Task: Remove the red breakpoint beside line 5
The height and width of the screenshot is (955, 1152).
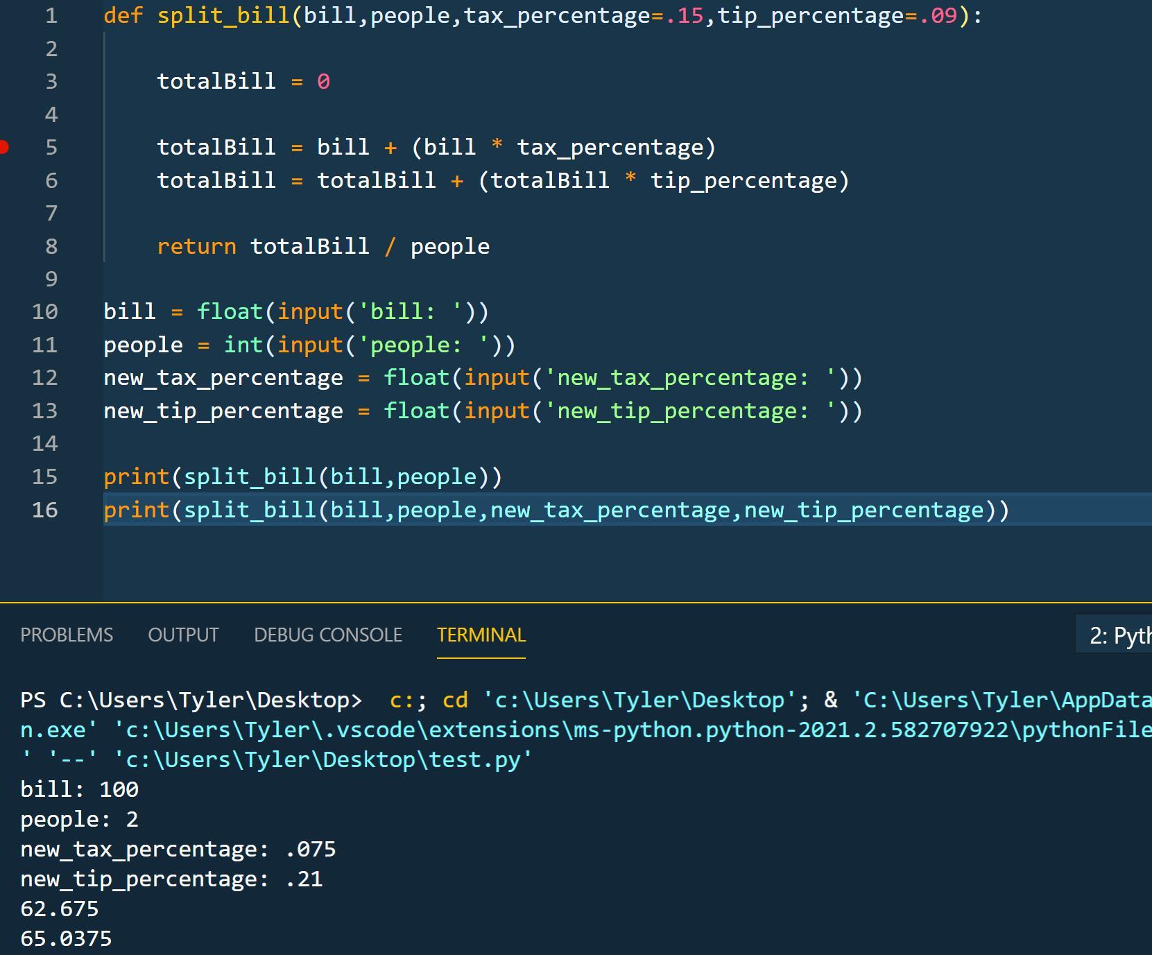Action: tap(3, 147)
